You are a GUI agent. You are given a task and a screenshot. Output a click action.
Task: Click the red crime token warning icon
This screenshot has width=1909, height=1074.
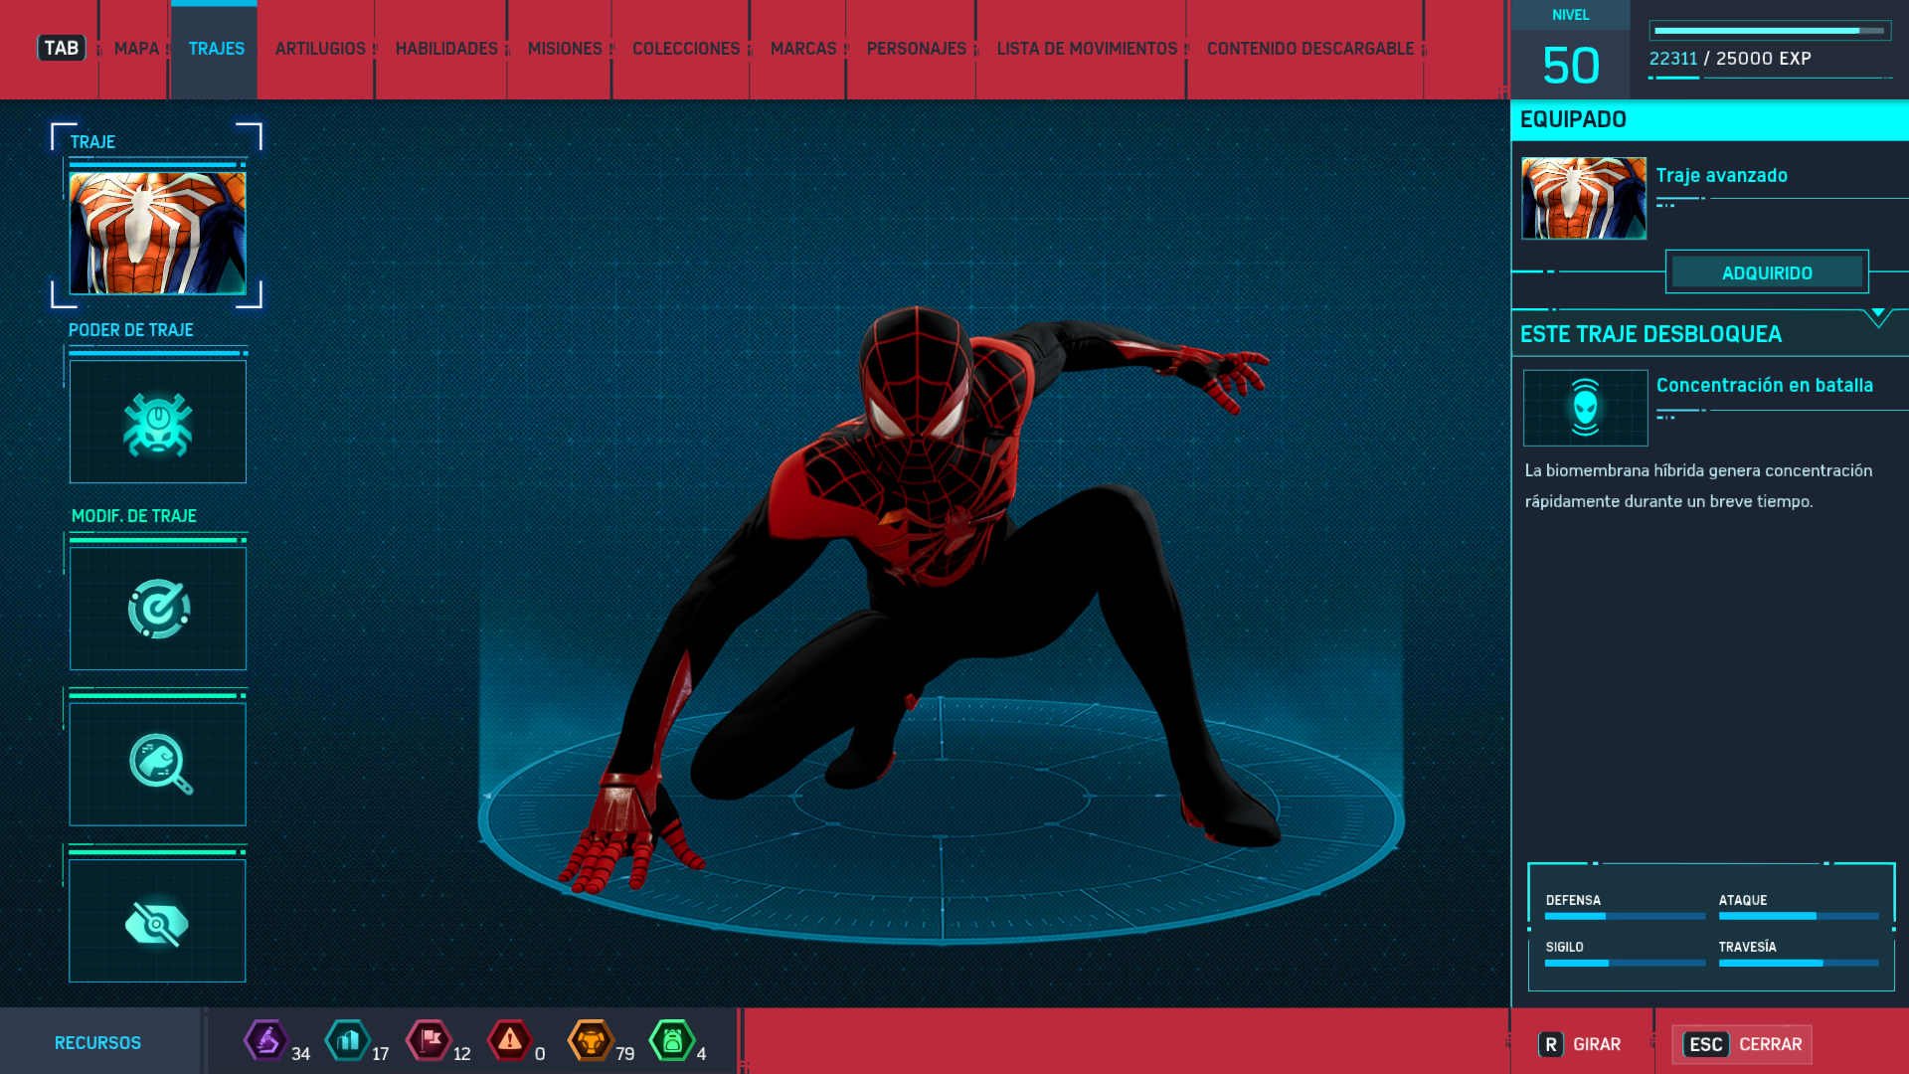pos(510,1041)
